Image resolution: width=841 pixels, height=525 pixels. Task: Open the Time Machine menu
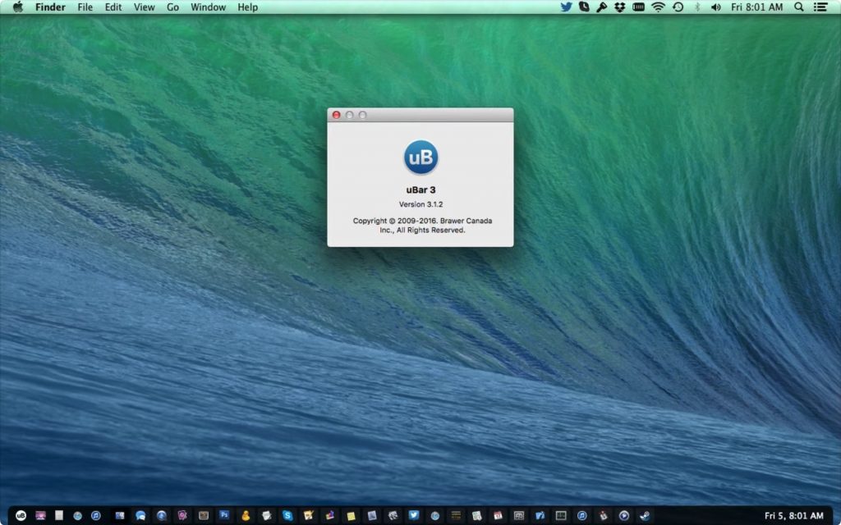tap(678, 7)
